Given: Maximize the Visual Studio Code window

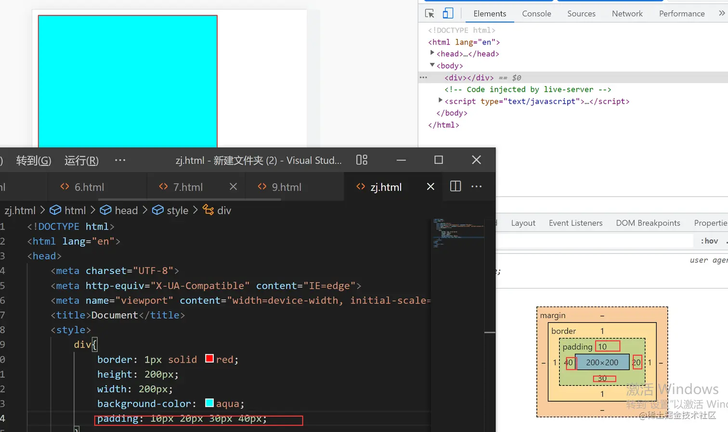Looking at the screenshot, I should [439, 160].
